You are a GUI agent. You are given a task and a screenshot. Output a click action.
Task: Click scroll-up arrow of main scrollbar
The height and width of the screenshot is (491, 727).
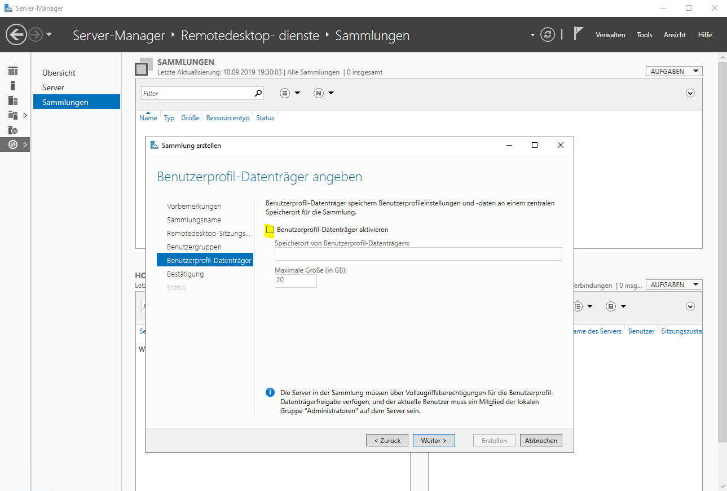click(x=722, y=57)
